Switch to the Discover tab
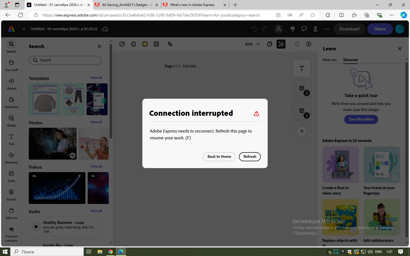The image size is (410, 256). click(x=350, y=60)
